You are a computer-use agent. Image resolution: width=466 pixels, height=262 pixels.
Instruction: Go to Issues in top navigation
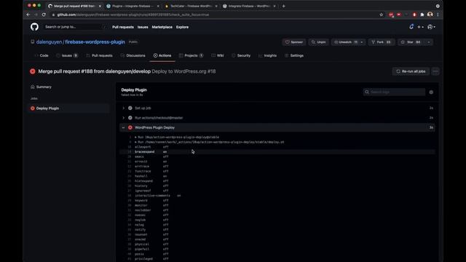tap(143, 27)
